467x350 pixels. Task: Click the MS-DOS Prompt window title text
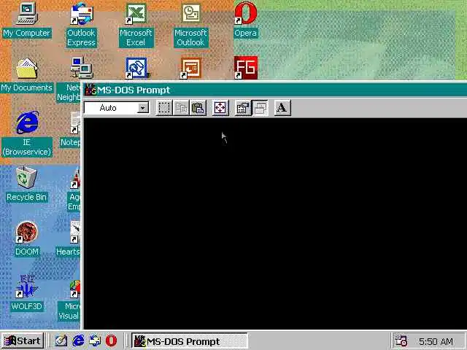click(x=134, y=90)
